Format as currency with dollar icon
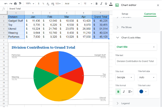163x108 pixels. point(39,4)
